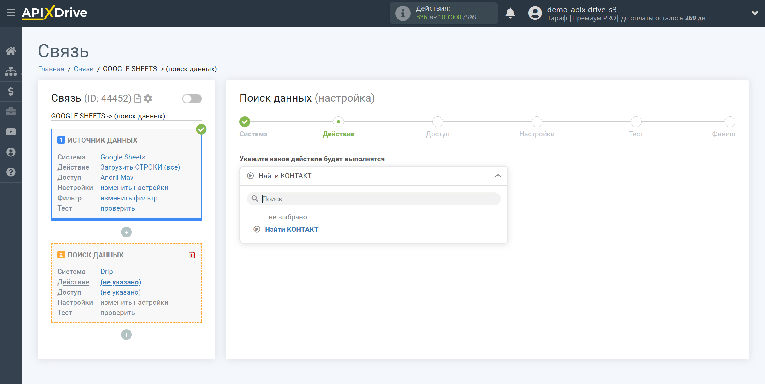This screenshot has width=765, height=384.
Task: Click the search input field in dropdown
Action: click(x=374, y=198)
